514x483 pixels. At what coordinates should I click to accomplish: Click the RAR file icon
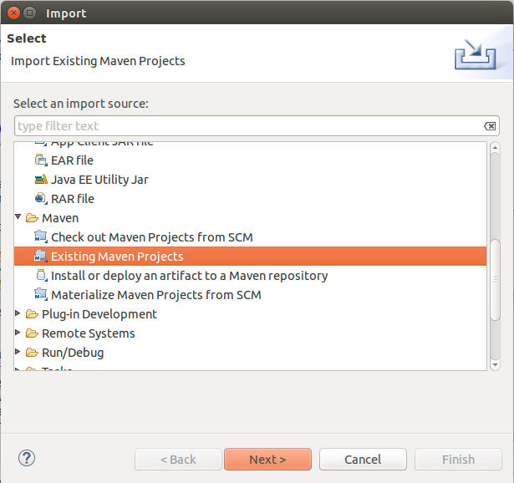coord(41,199)
